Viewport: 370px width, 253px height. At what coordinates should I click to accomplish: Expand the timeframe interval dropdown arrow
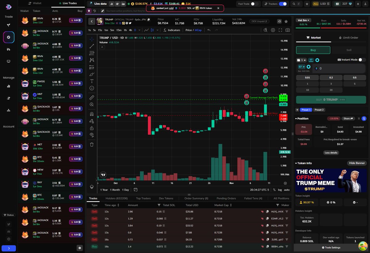pyautogui.click(x=140, y=30)
